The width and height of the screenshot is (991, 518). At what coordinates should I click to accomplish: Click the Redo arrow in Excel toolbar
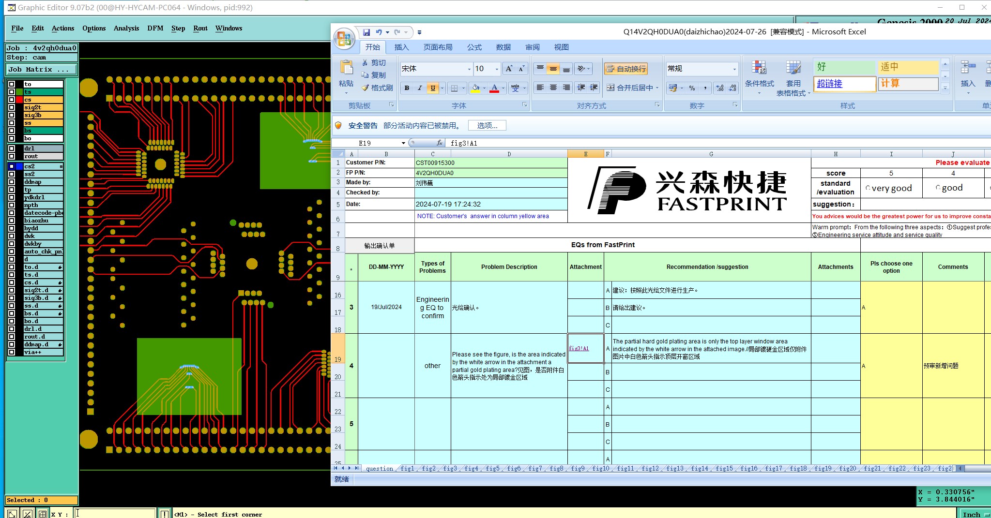(x=397, y=32)
